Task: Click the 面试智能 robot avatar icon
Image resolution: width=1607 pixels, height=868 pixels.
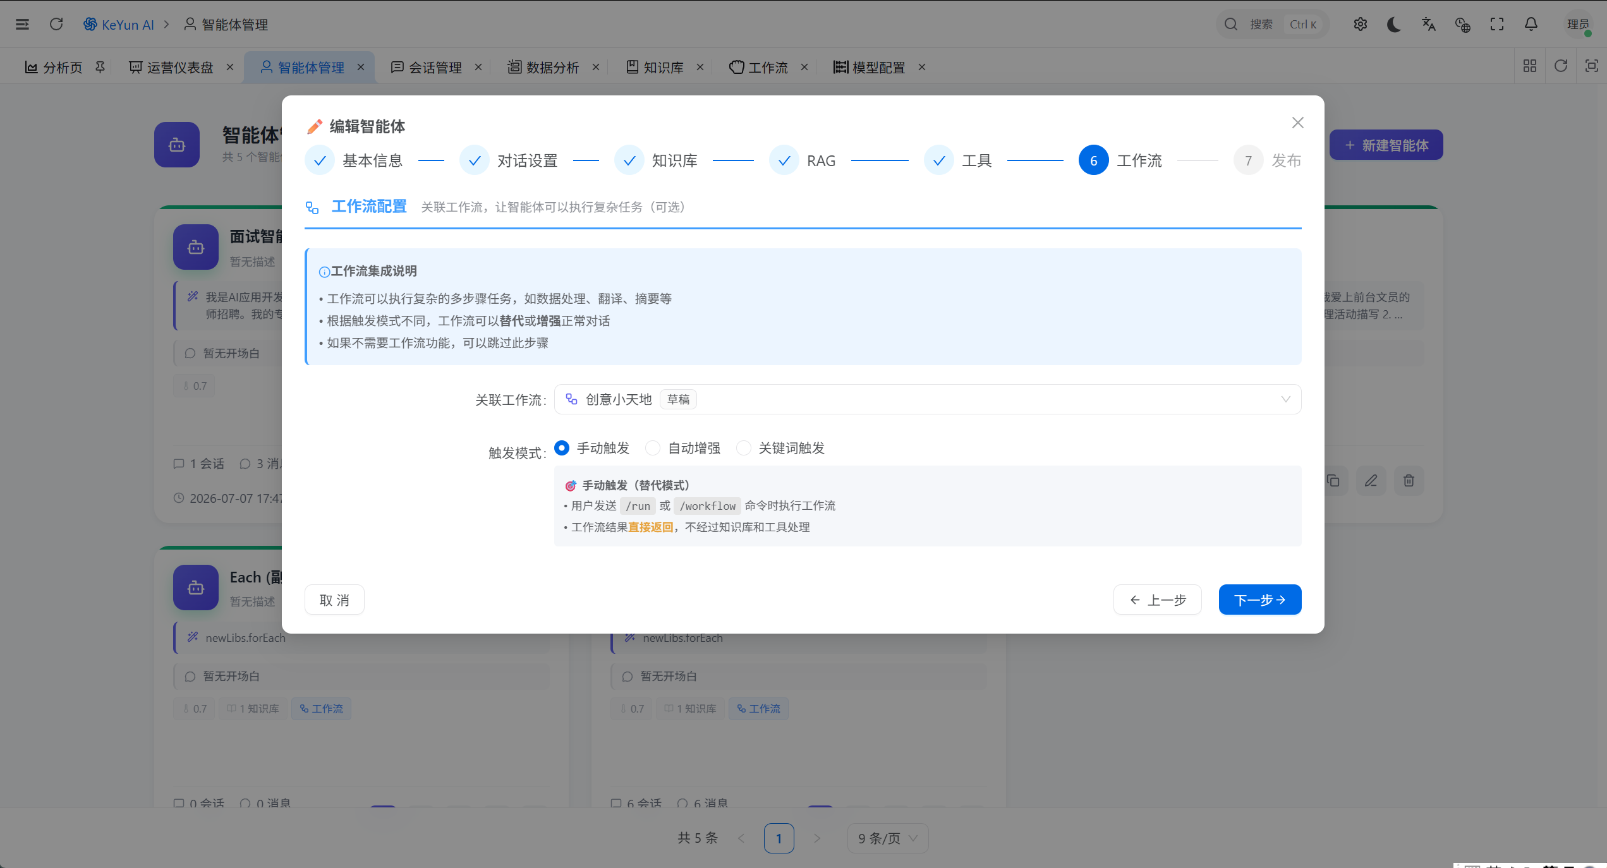Action: (196, 247)
